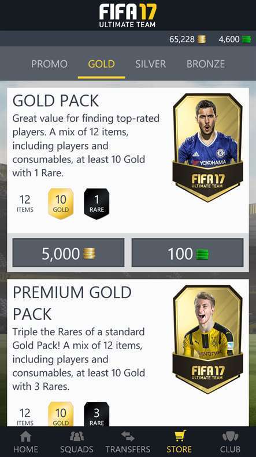Tap the gold coins balance icon
Image resolution: width=256 pixels, height=457 pixels.
[x=202, y=39]
